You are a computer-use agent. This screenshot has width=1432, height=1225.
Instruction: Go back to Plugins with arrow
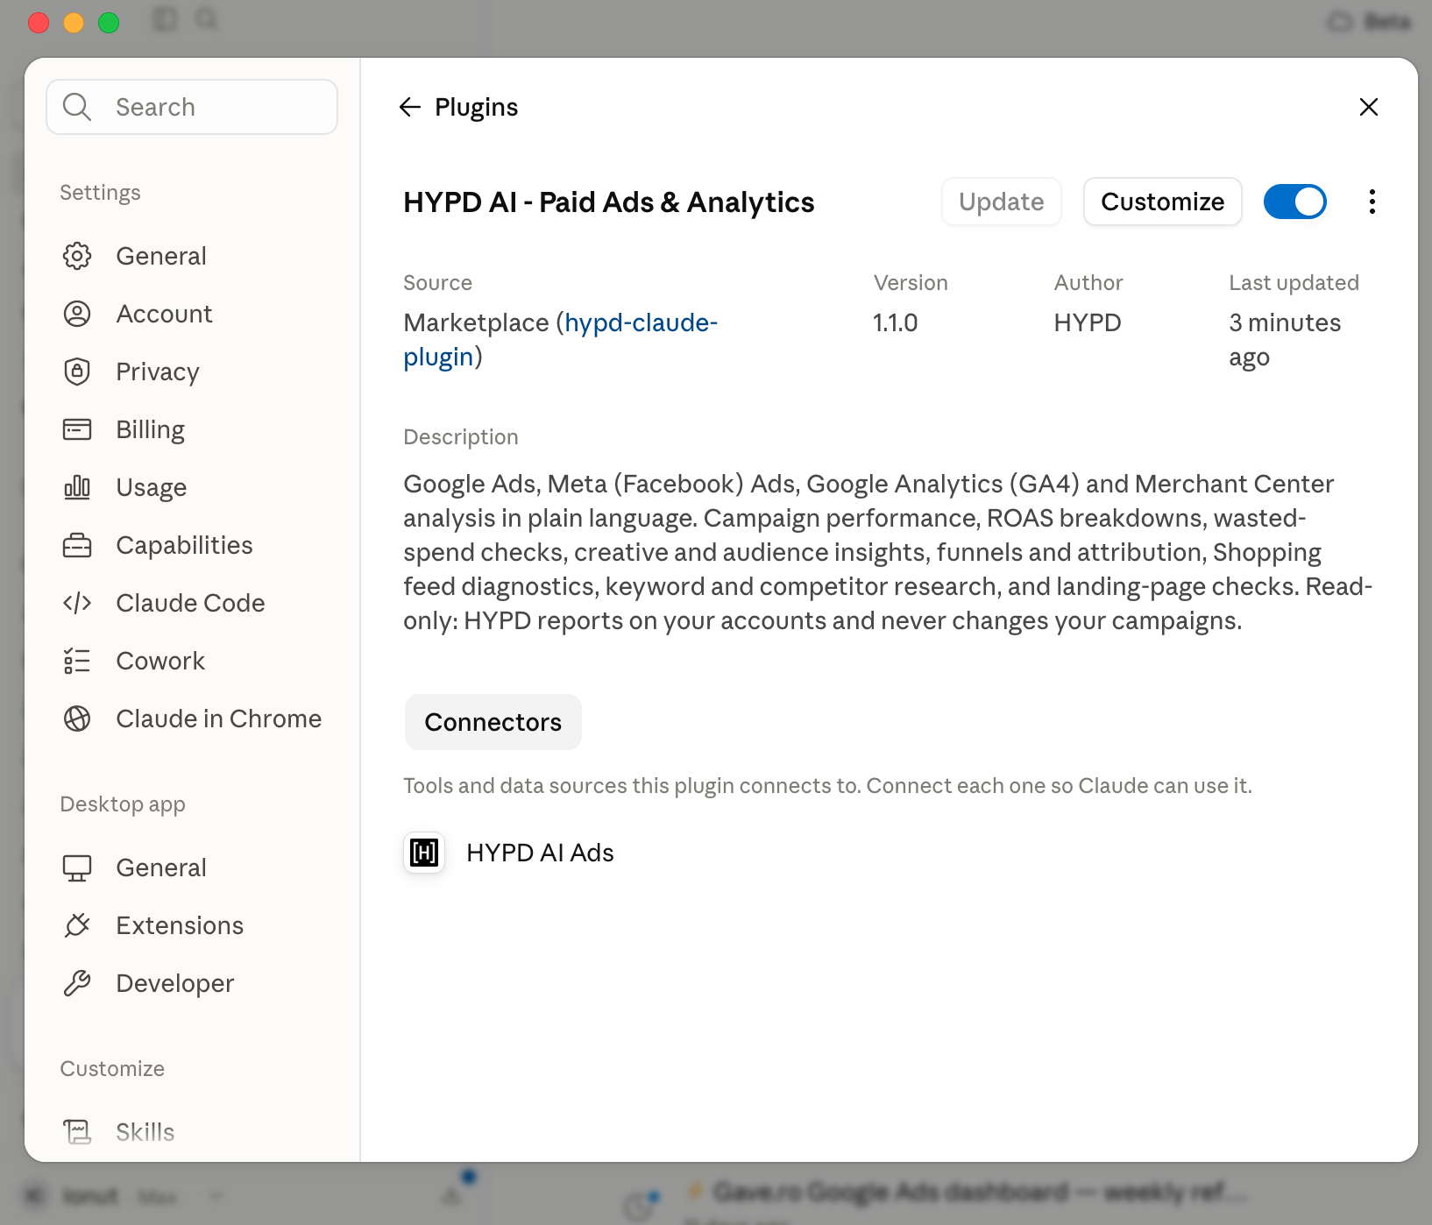click(x=410, y=107)
